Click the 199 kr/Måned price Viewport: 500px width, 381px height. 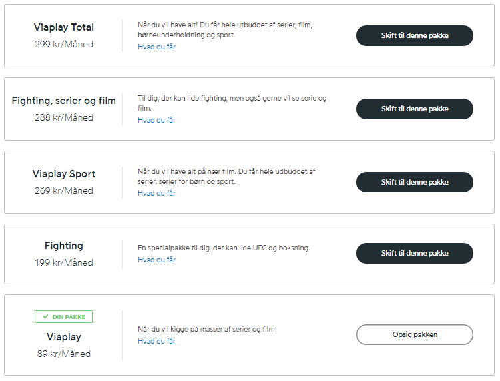64,262
